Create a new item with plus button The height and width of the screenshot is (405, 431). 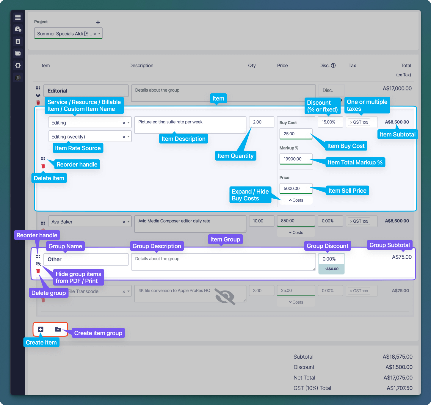click(41, 329)
